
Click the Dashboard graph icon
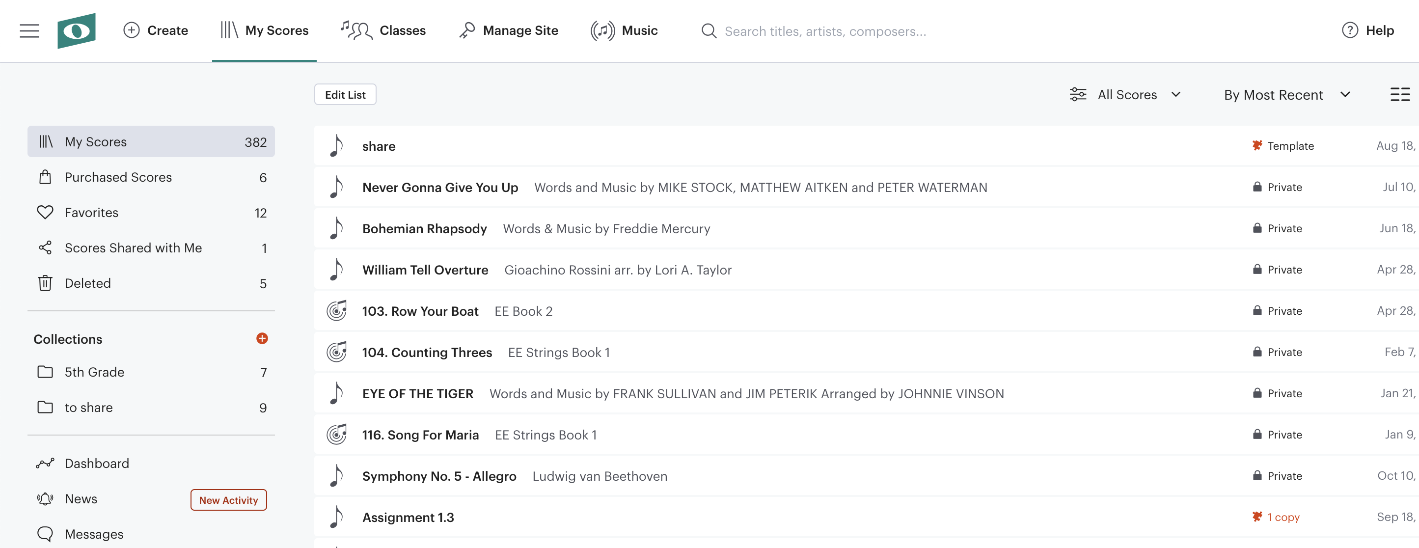[x=45, y=463]
